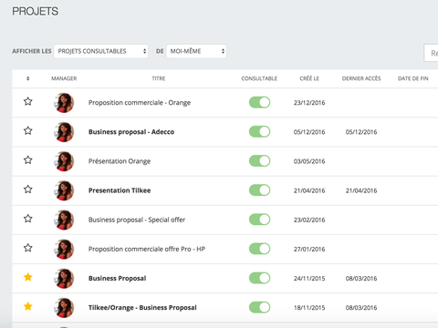Remove favorite star from Tilkee/Orange - Business Proposal
This screenshot has height=328, width=438.
[x=28, y=306]
